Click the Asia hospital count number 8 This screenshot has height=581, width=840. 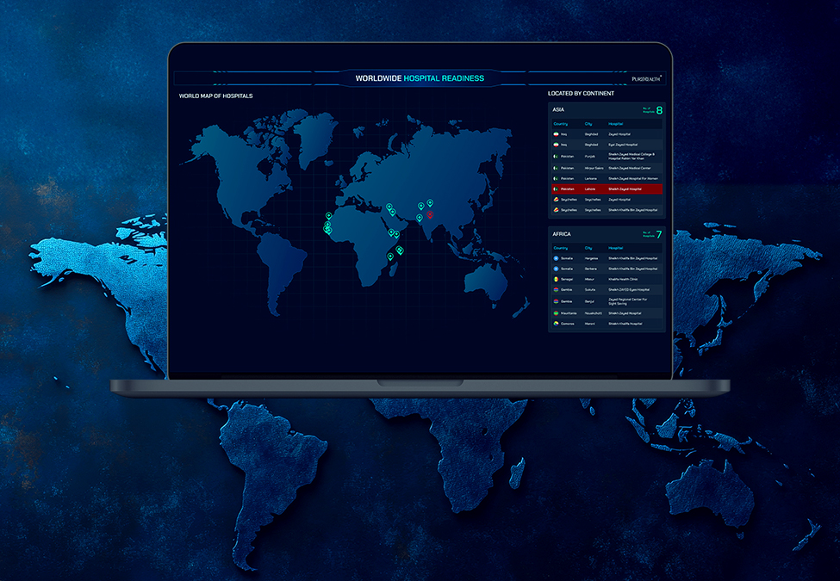point(659,110)
